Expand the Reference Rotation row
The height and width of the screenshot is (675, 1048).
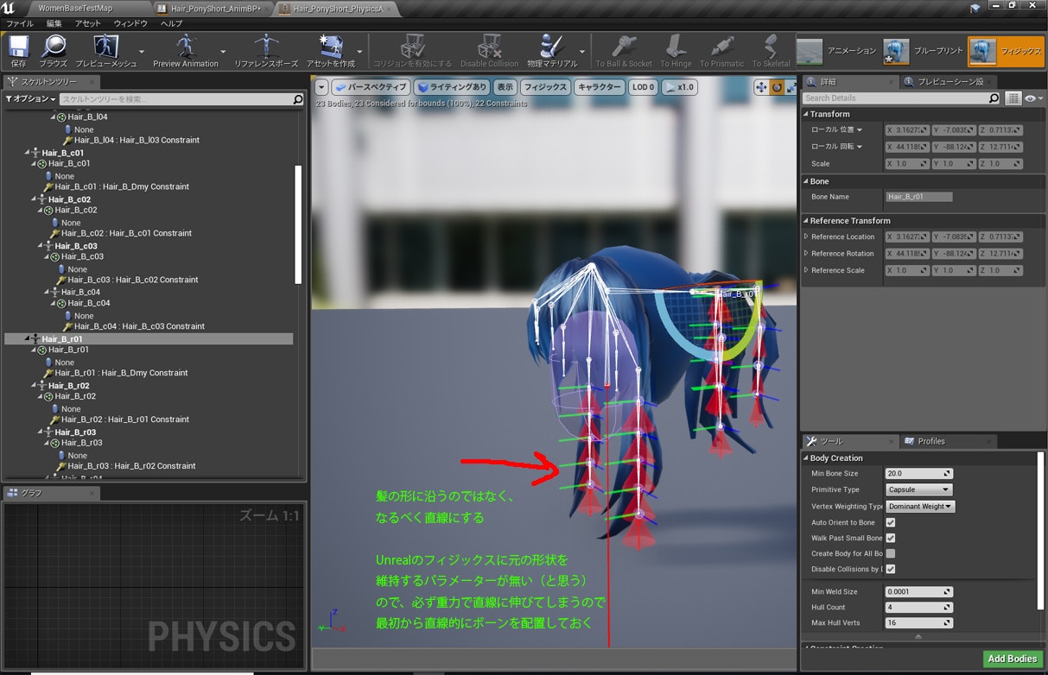pyautogui.click(x=806, y=254)
